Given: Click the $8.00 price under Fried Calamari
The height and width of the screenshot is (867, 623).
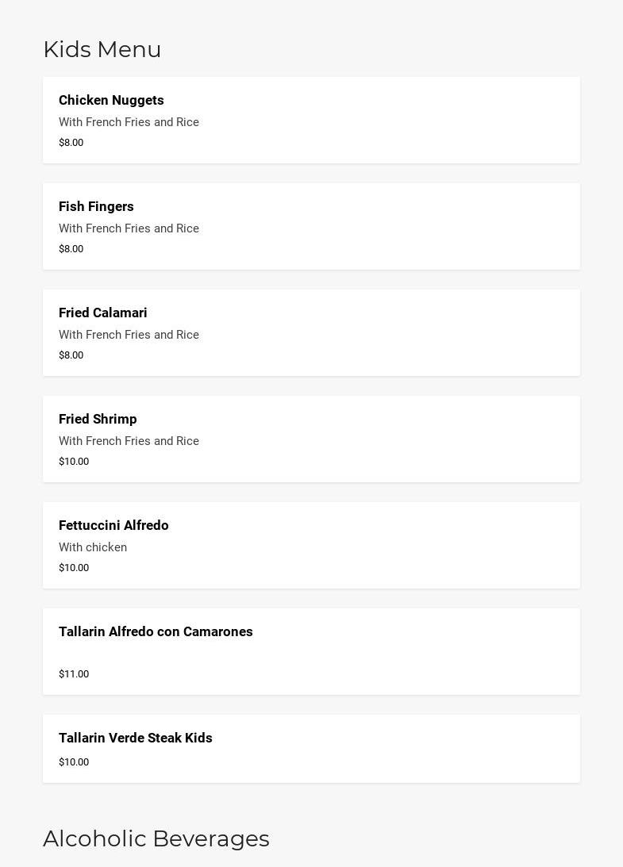Looking at the screenshot, I should (71, 355).
